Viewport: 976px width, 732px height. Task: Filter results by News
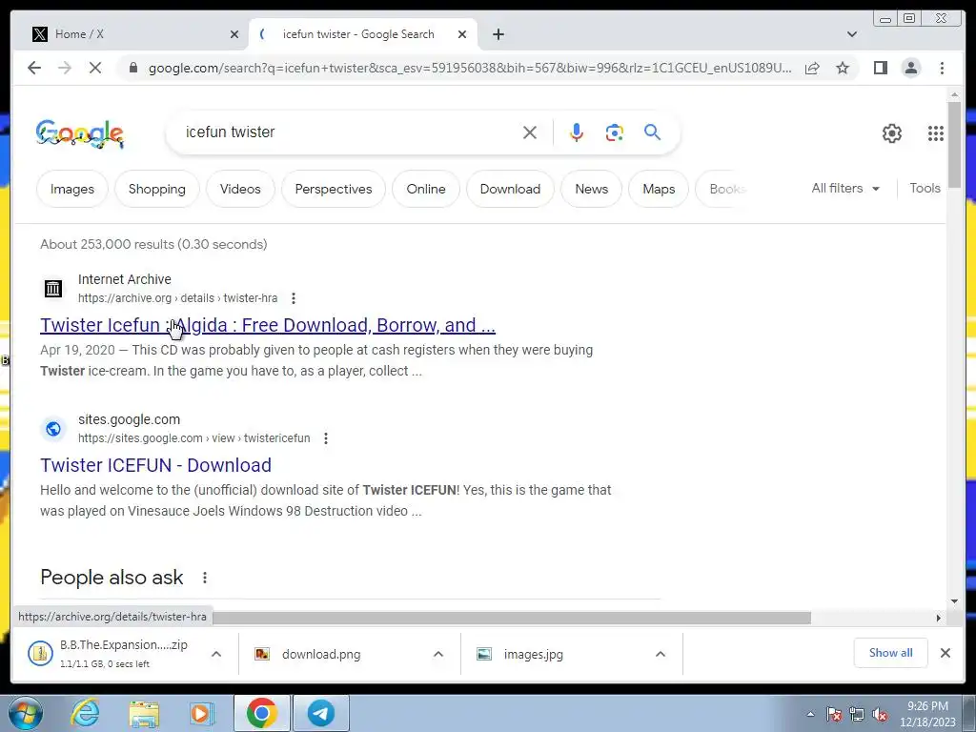click(x=591, y=189)
